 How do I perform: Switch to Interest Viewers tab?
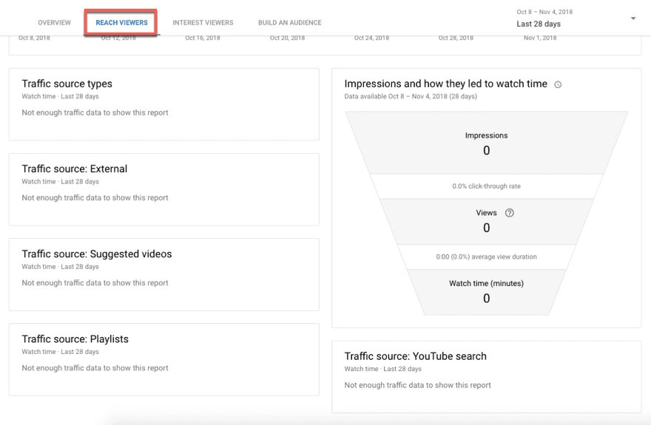click(203, 22)
